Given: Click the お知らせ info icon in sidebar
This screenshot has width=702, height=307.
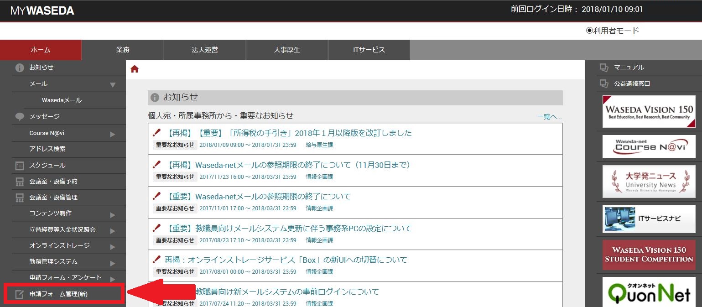Looking at the screenshot, I should click(x=20, y=68).
